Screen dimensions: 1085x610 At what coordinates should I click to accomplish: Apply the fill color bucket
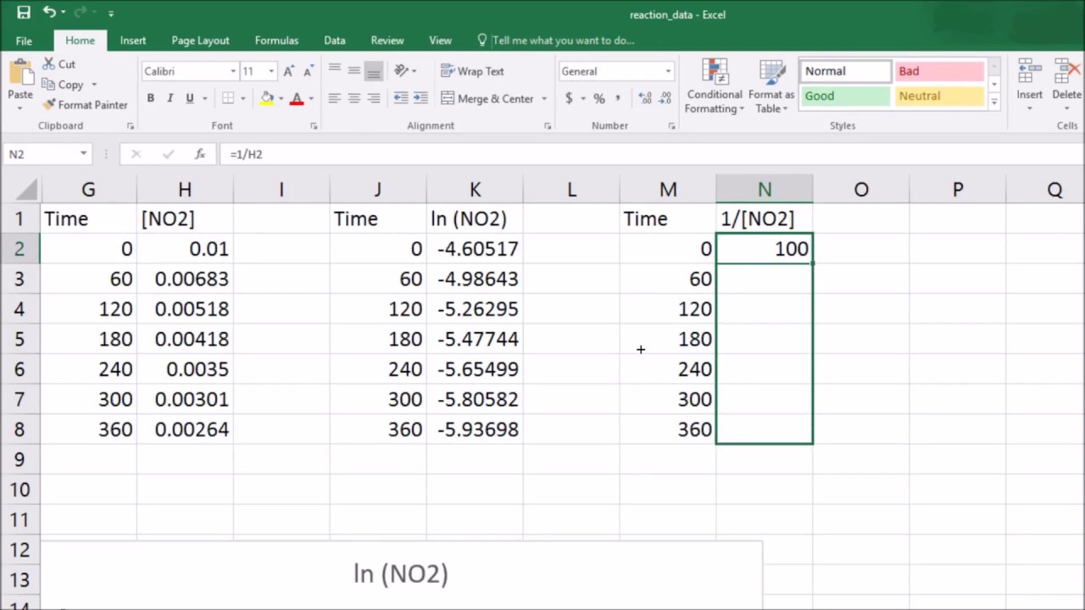[x=267, y=98]
